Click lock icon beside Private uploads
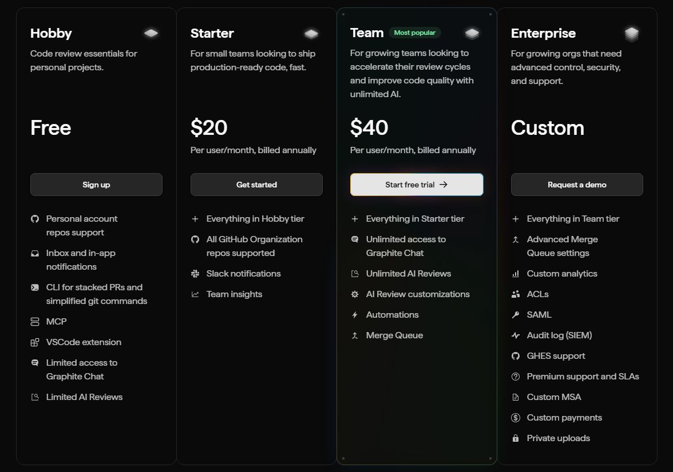 click(x=516, y=438)
